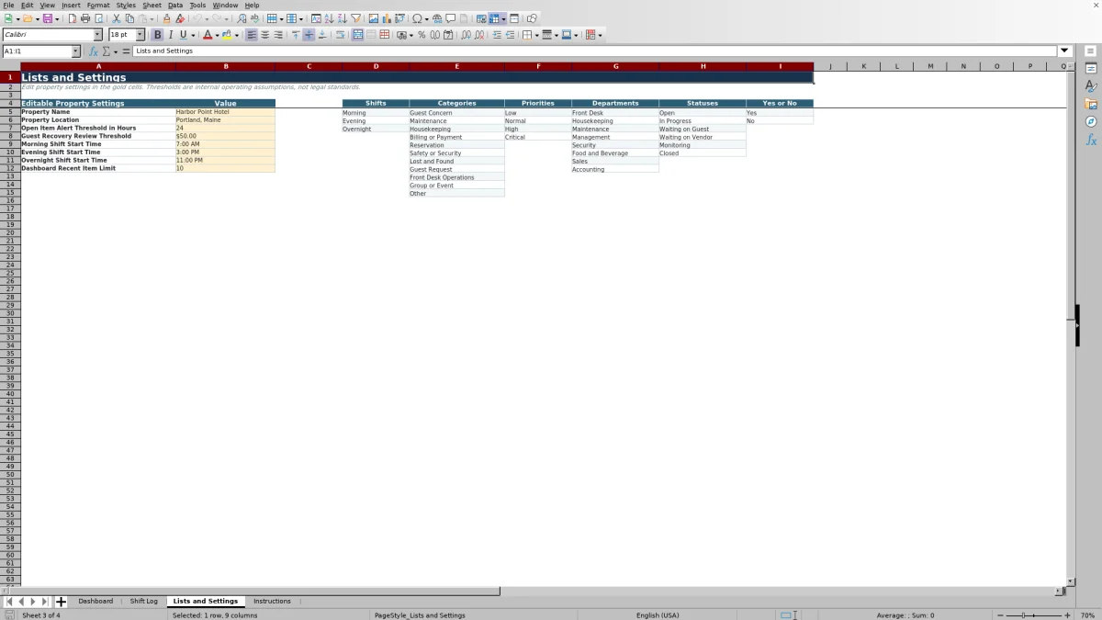Viewport: 1102px width, 620px height.
Task: Toggle Bold formatting button
Action: coord(157,35)
